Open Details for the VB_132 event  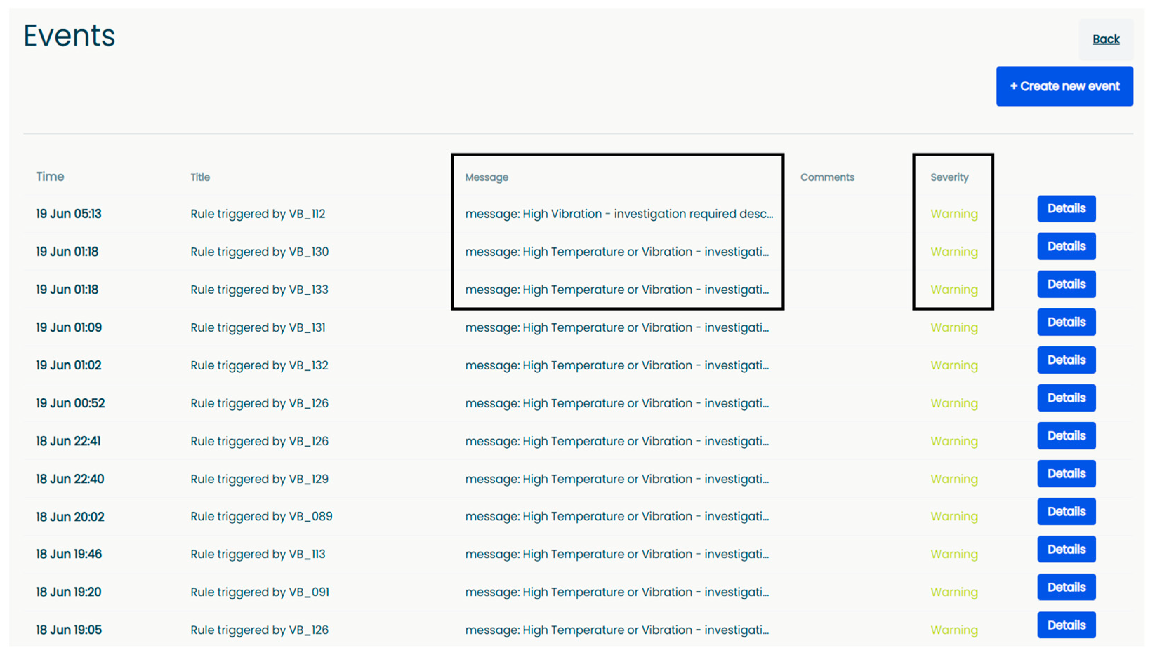point(1066,360)
